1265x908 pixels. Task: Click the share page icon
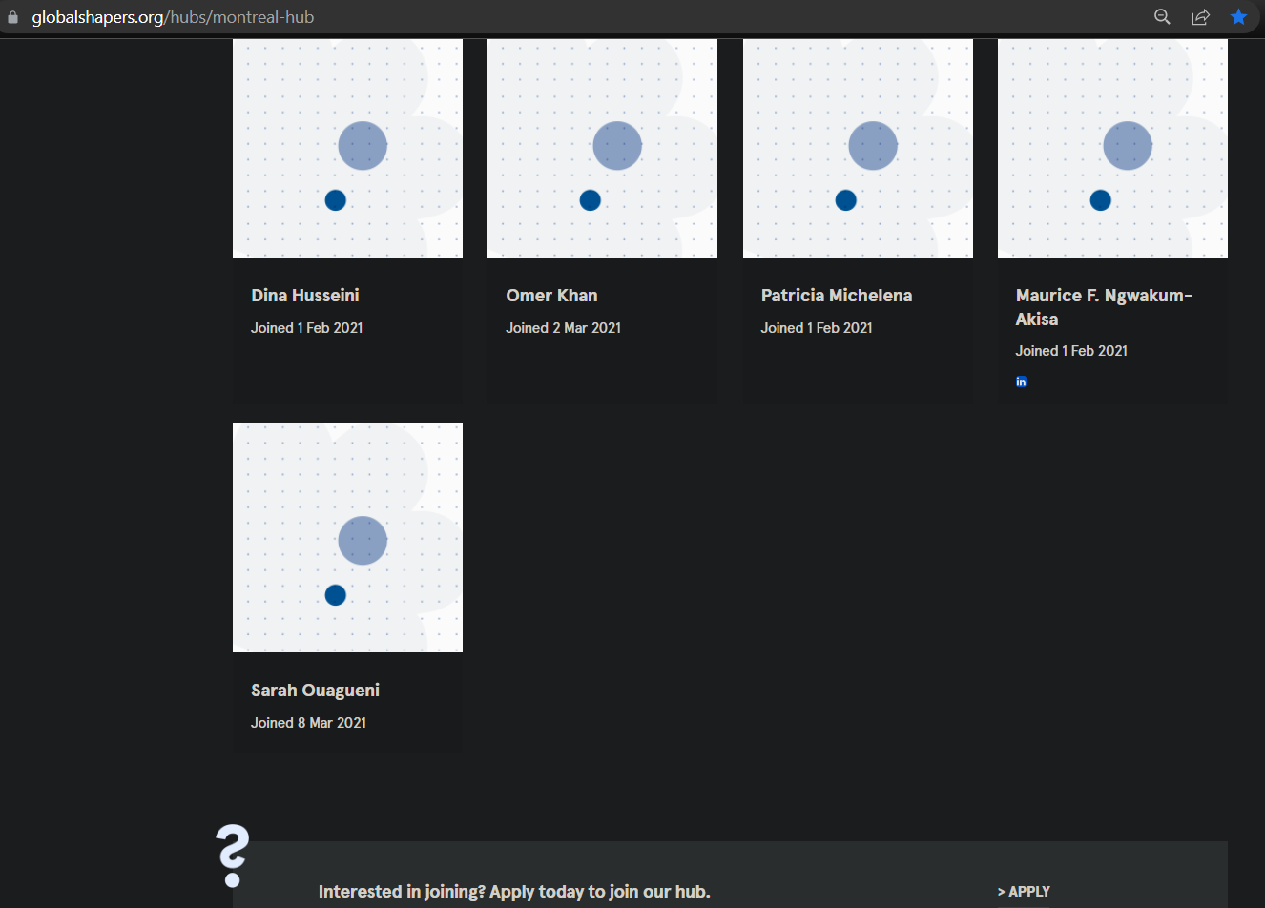tap(1201, 17)
